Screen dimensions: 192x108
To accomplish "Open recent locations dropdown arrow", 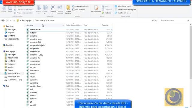I will (x=11, y=21).
